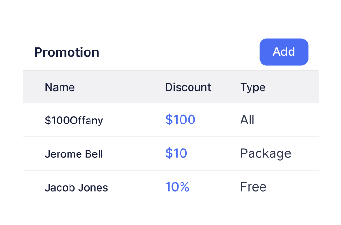Viewport: 341px width, 225px height.
Task: Select the Package type cell
Action: click(x=265, y=153)
